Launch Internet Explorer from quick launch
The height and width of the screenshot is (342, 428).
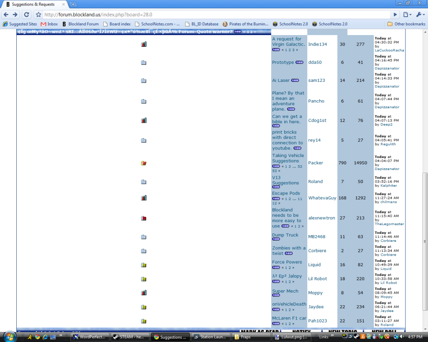click(x=45, y=337)
